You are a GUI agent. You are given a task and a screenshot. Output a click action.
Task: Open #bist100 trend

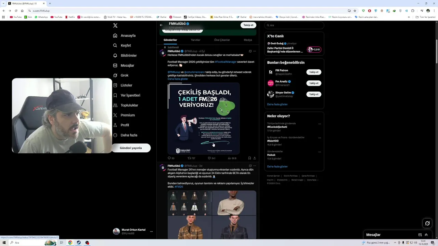click(273, 141)
